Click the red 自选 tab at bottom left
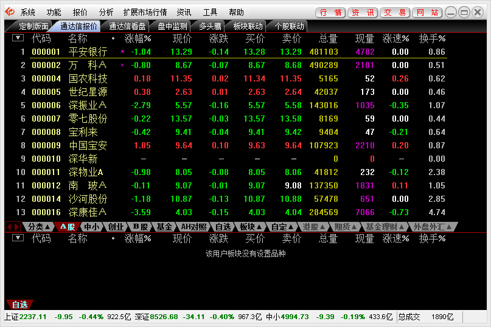 click(19, 304)
